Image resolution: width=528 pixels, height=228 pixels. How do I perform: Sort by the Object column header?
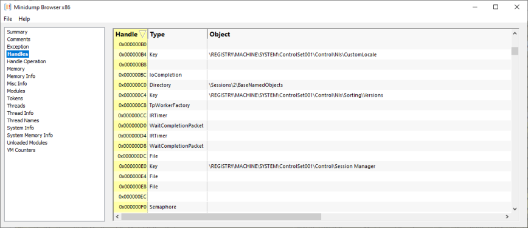coord(360,34)
